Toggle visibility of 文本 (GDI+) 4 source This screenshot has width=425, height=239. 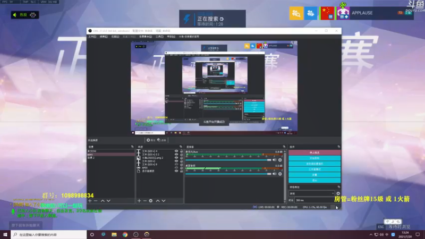click(176, 151)
